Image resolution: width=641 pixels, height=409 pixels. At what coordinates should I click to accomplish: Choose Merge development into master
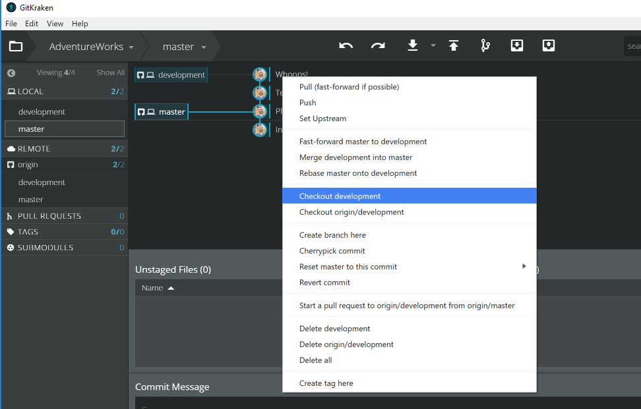click(410, 157)
